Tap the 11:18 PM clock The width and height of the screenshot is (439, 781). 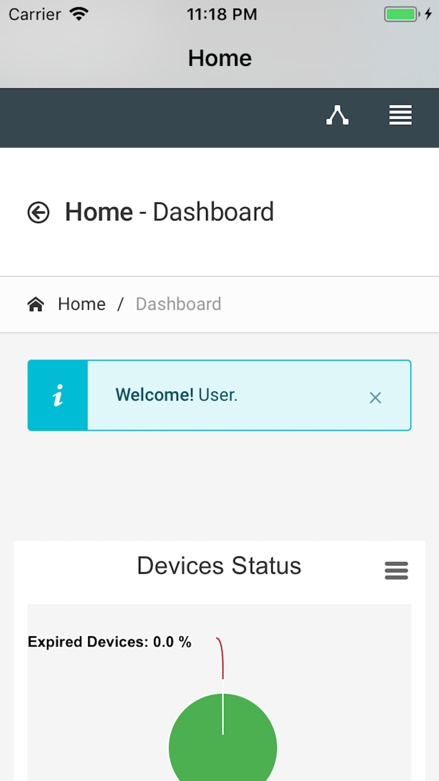tap(222, 14)
